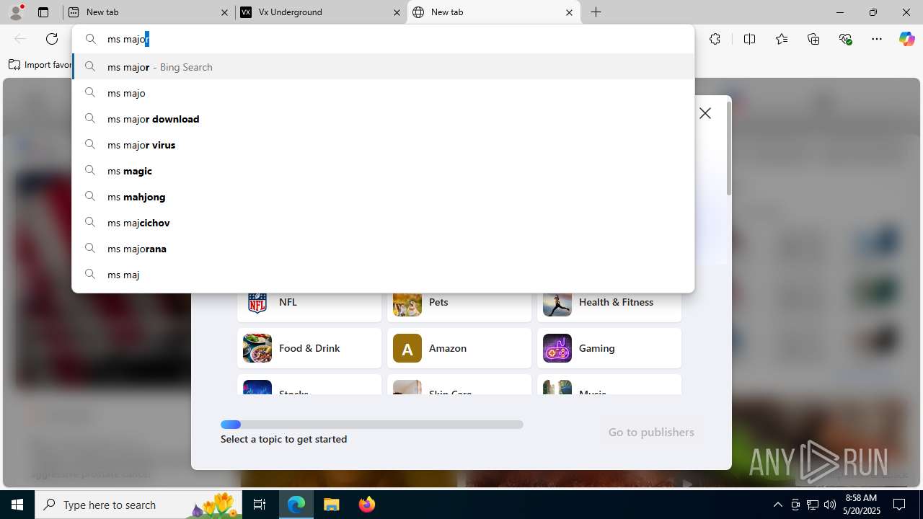Click the browser profile avatar icon

pyautogui.click(x=16, y=12)
